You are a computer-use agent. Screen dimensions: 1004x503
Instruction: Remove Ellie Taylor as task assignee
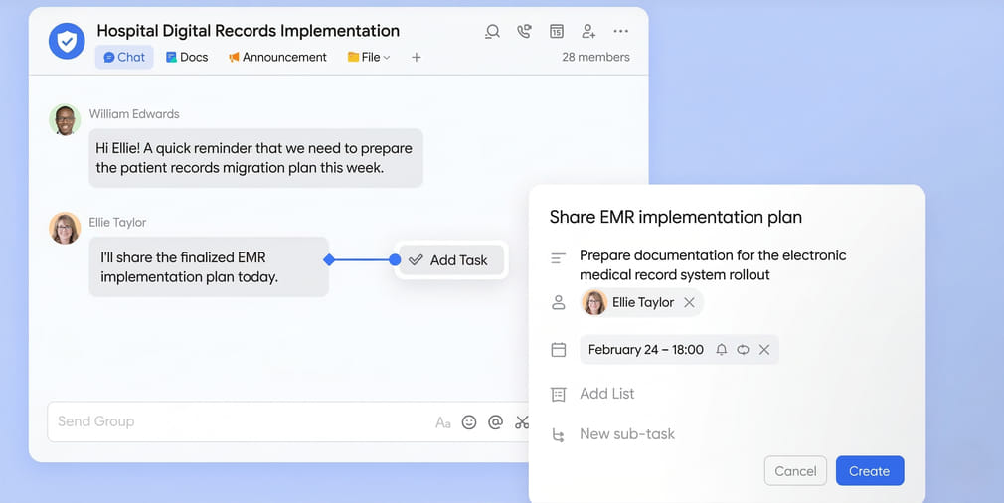coord(689,303)
